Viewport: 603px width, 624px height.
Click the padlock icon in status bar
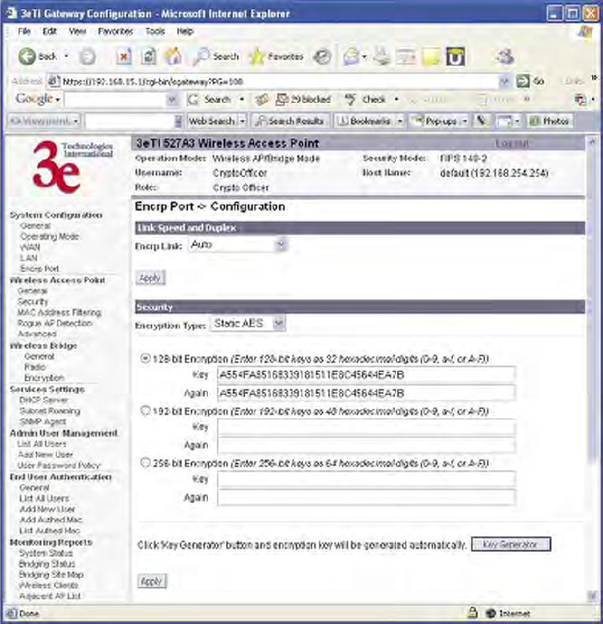473,612
